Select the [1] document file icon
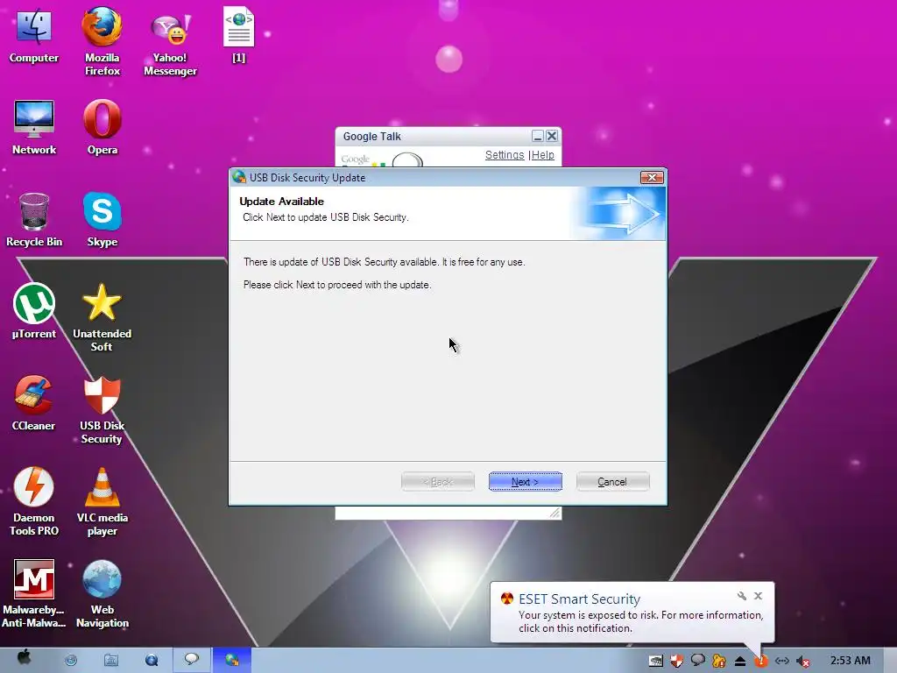This screenshot has width=897, height=673. click(x=238, y=35)
